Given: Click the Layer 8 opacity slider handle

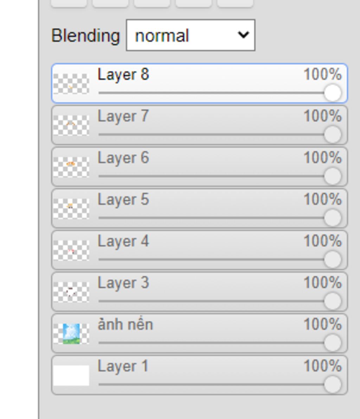Looking at the screenshot, I should [x=332, y=93].
